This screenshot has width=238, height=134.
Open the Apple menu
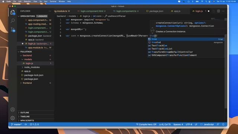(x=3, y=1)
